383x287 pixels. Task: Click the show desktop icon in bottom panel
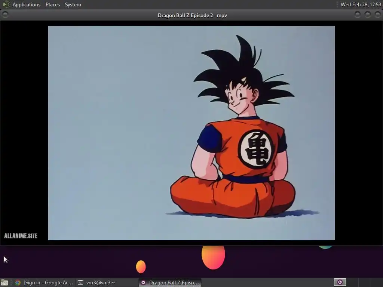pyautogui.click(x=4, y=283)
